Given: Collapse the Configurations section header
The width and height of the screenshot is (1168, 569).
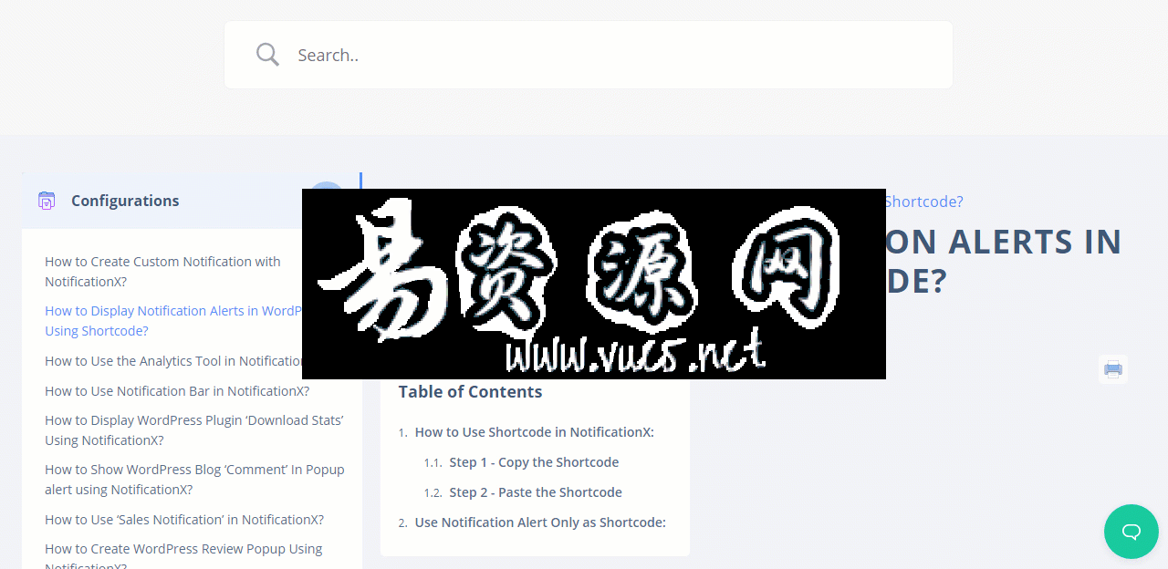Looking at the screenshot, I should coord(192,201).
